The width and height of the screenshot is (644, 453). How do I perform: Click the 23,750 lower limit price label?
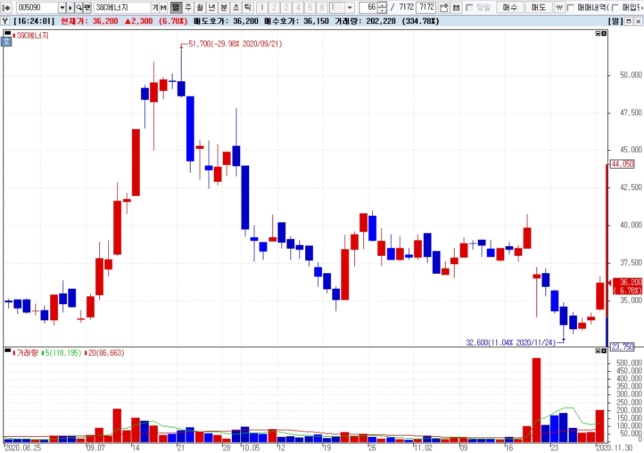click(623, 347)
